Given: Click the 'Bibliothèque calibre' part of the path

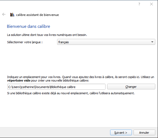Looking at the screenshot, I should pyautogui.click(x=63, y=87).
